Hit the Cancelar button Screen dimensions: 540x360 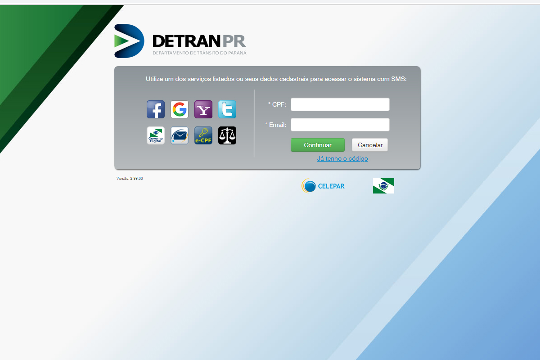pos(370,145)
